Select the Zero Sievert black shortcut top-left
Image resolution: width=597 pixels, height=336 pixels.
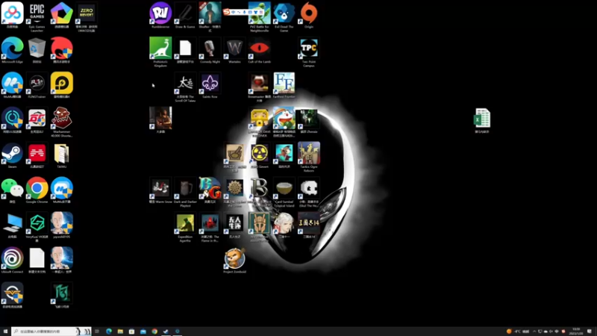87,13
